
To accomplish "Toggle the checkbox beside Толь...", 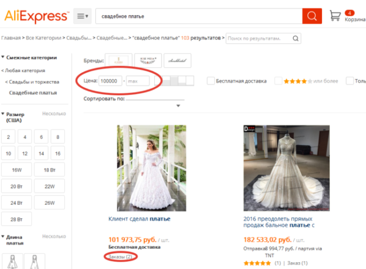I will (x=350, y=81).
